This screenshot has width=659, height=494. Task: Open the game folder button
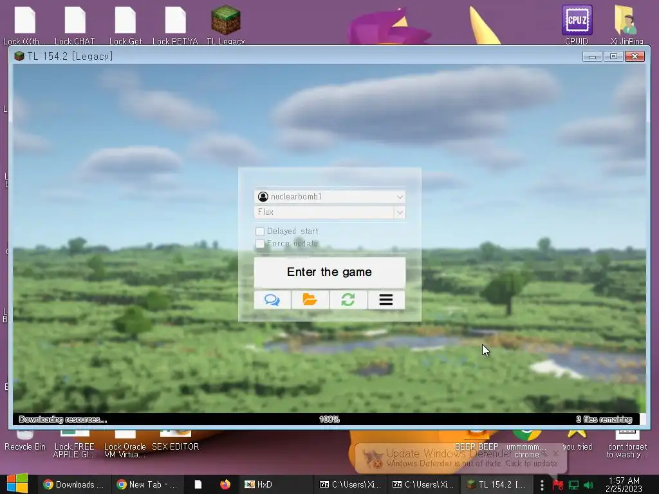[x=310, y=300]
